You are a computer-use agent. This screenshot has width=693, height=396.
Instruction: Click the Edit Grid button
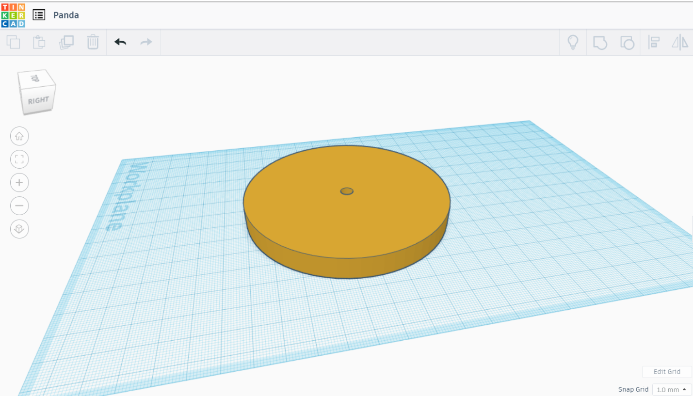coord(667,372)
